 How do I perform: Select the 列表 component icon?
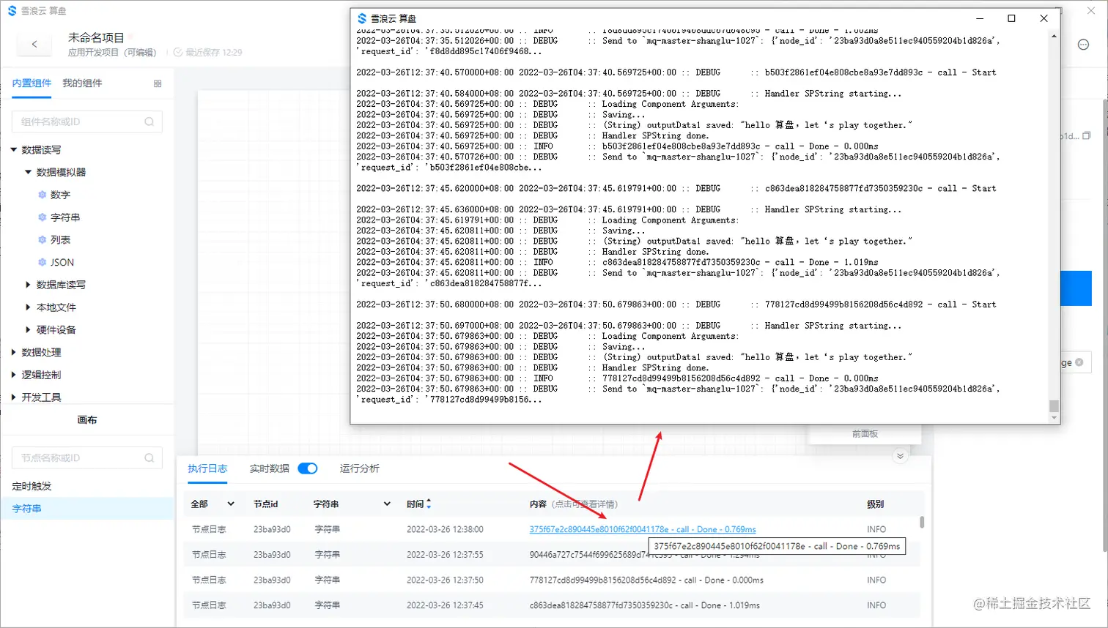pyautogui.click(x=43, y=240)
